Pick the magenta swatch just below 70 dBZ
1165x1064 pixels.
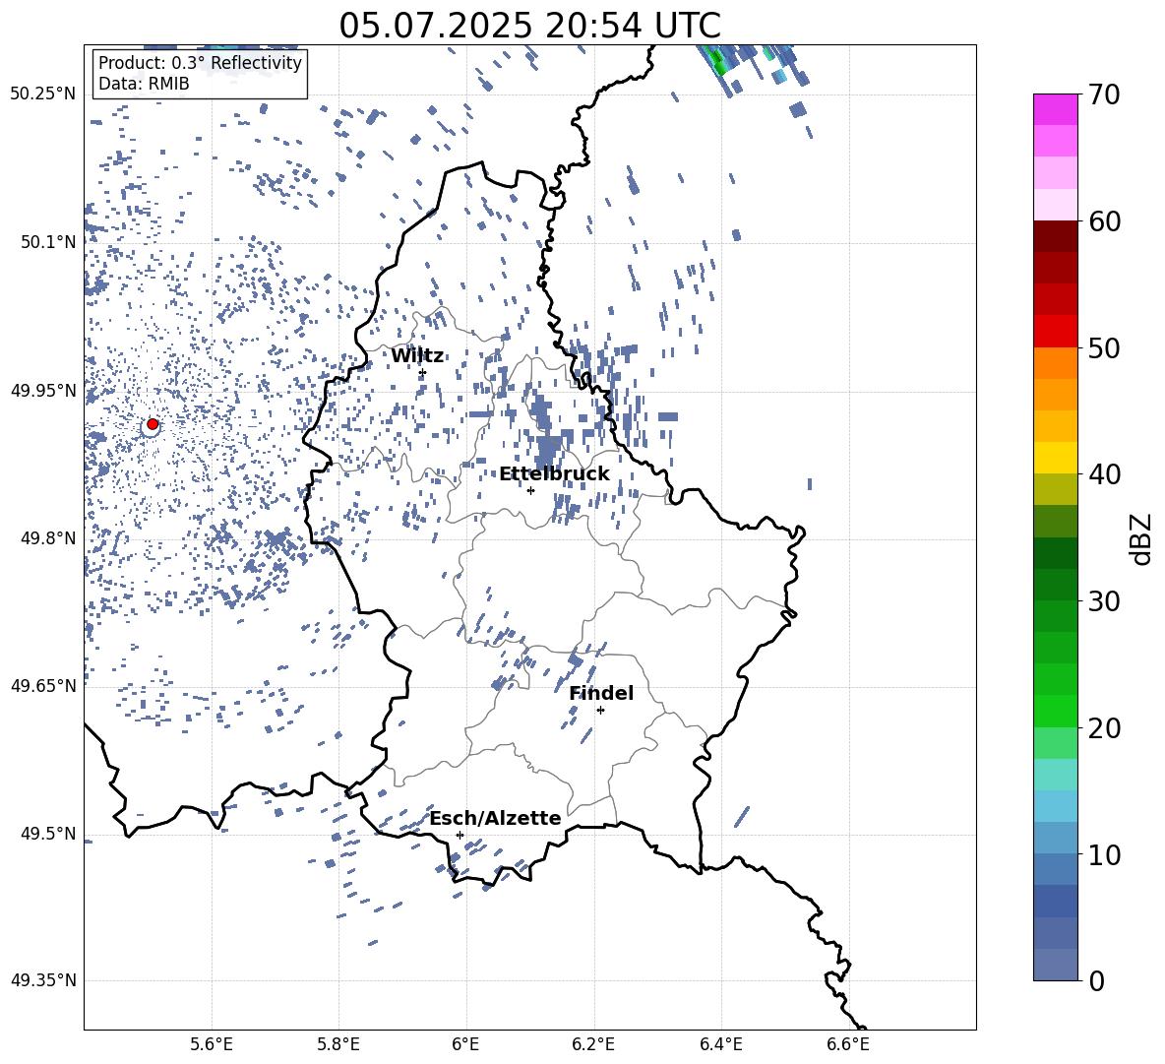[x=1055, y=110]
